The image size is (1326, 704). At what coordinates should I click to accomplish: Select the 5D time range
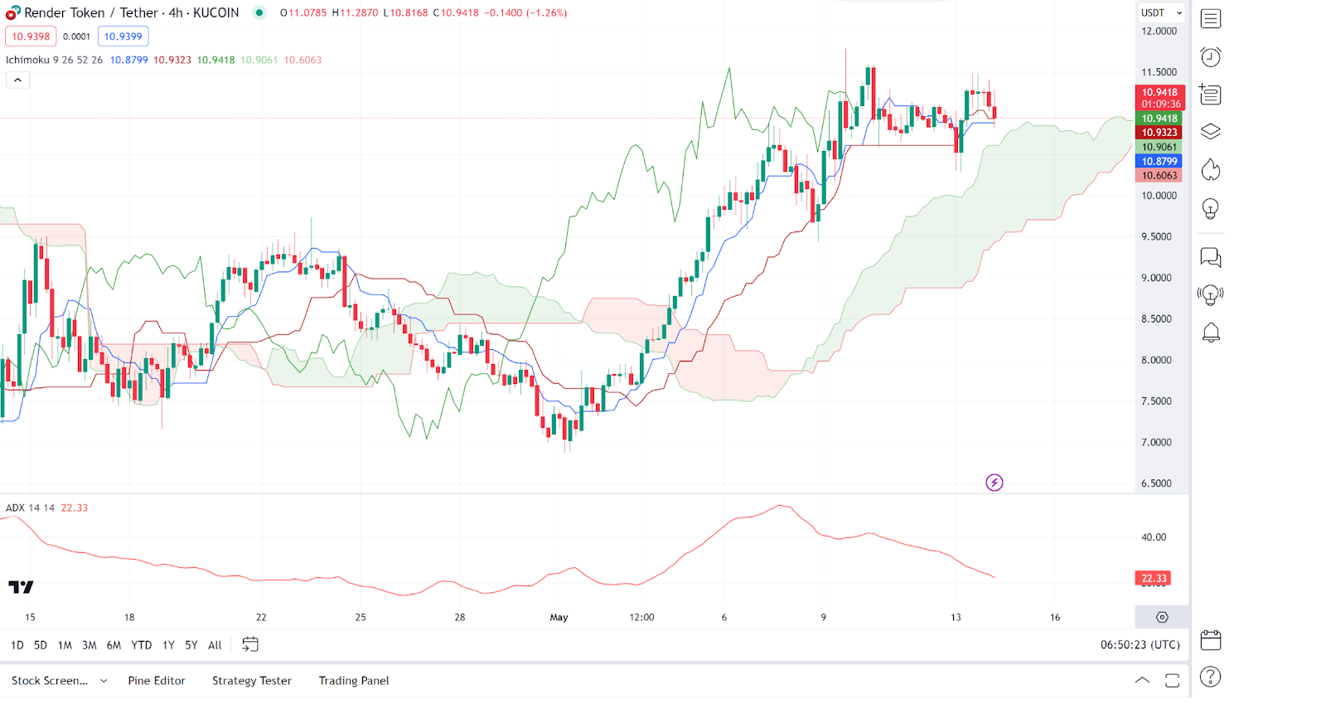coord(41,645)
